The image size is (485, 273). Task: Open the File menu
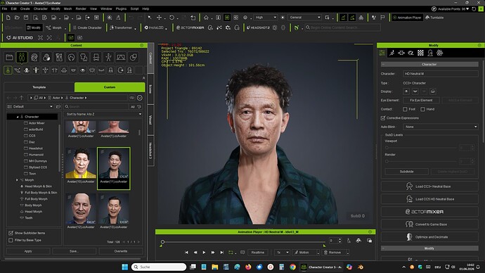(4, 8)
